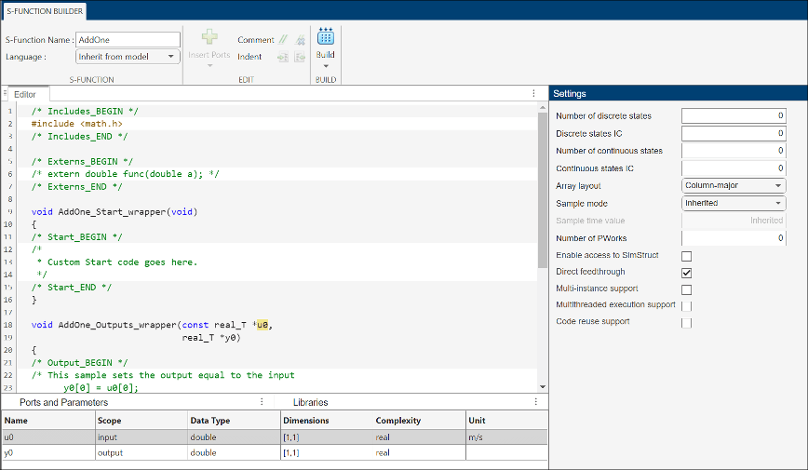Click the y0 row empty Unit cell

[x=506, y=453]
